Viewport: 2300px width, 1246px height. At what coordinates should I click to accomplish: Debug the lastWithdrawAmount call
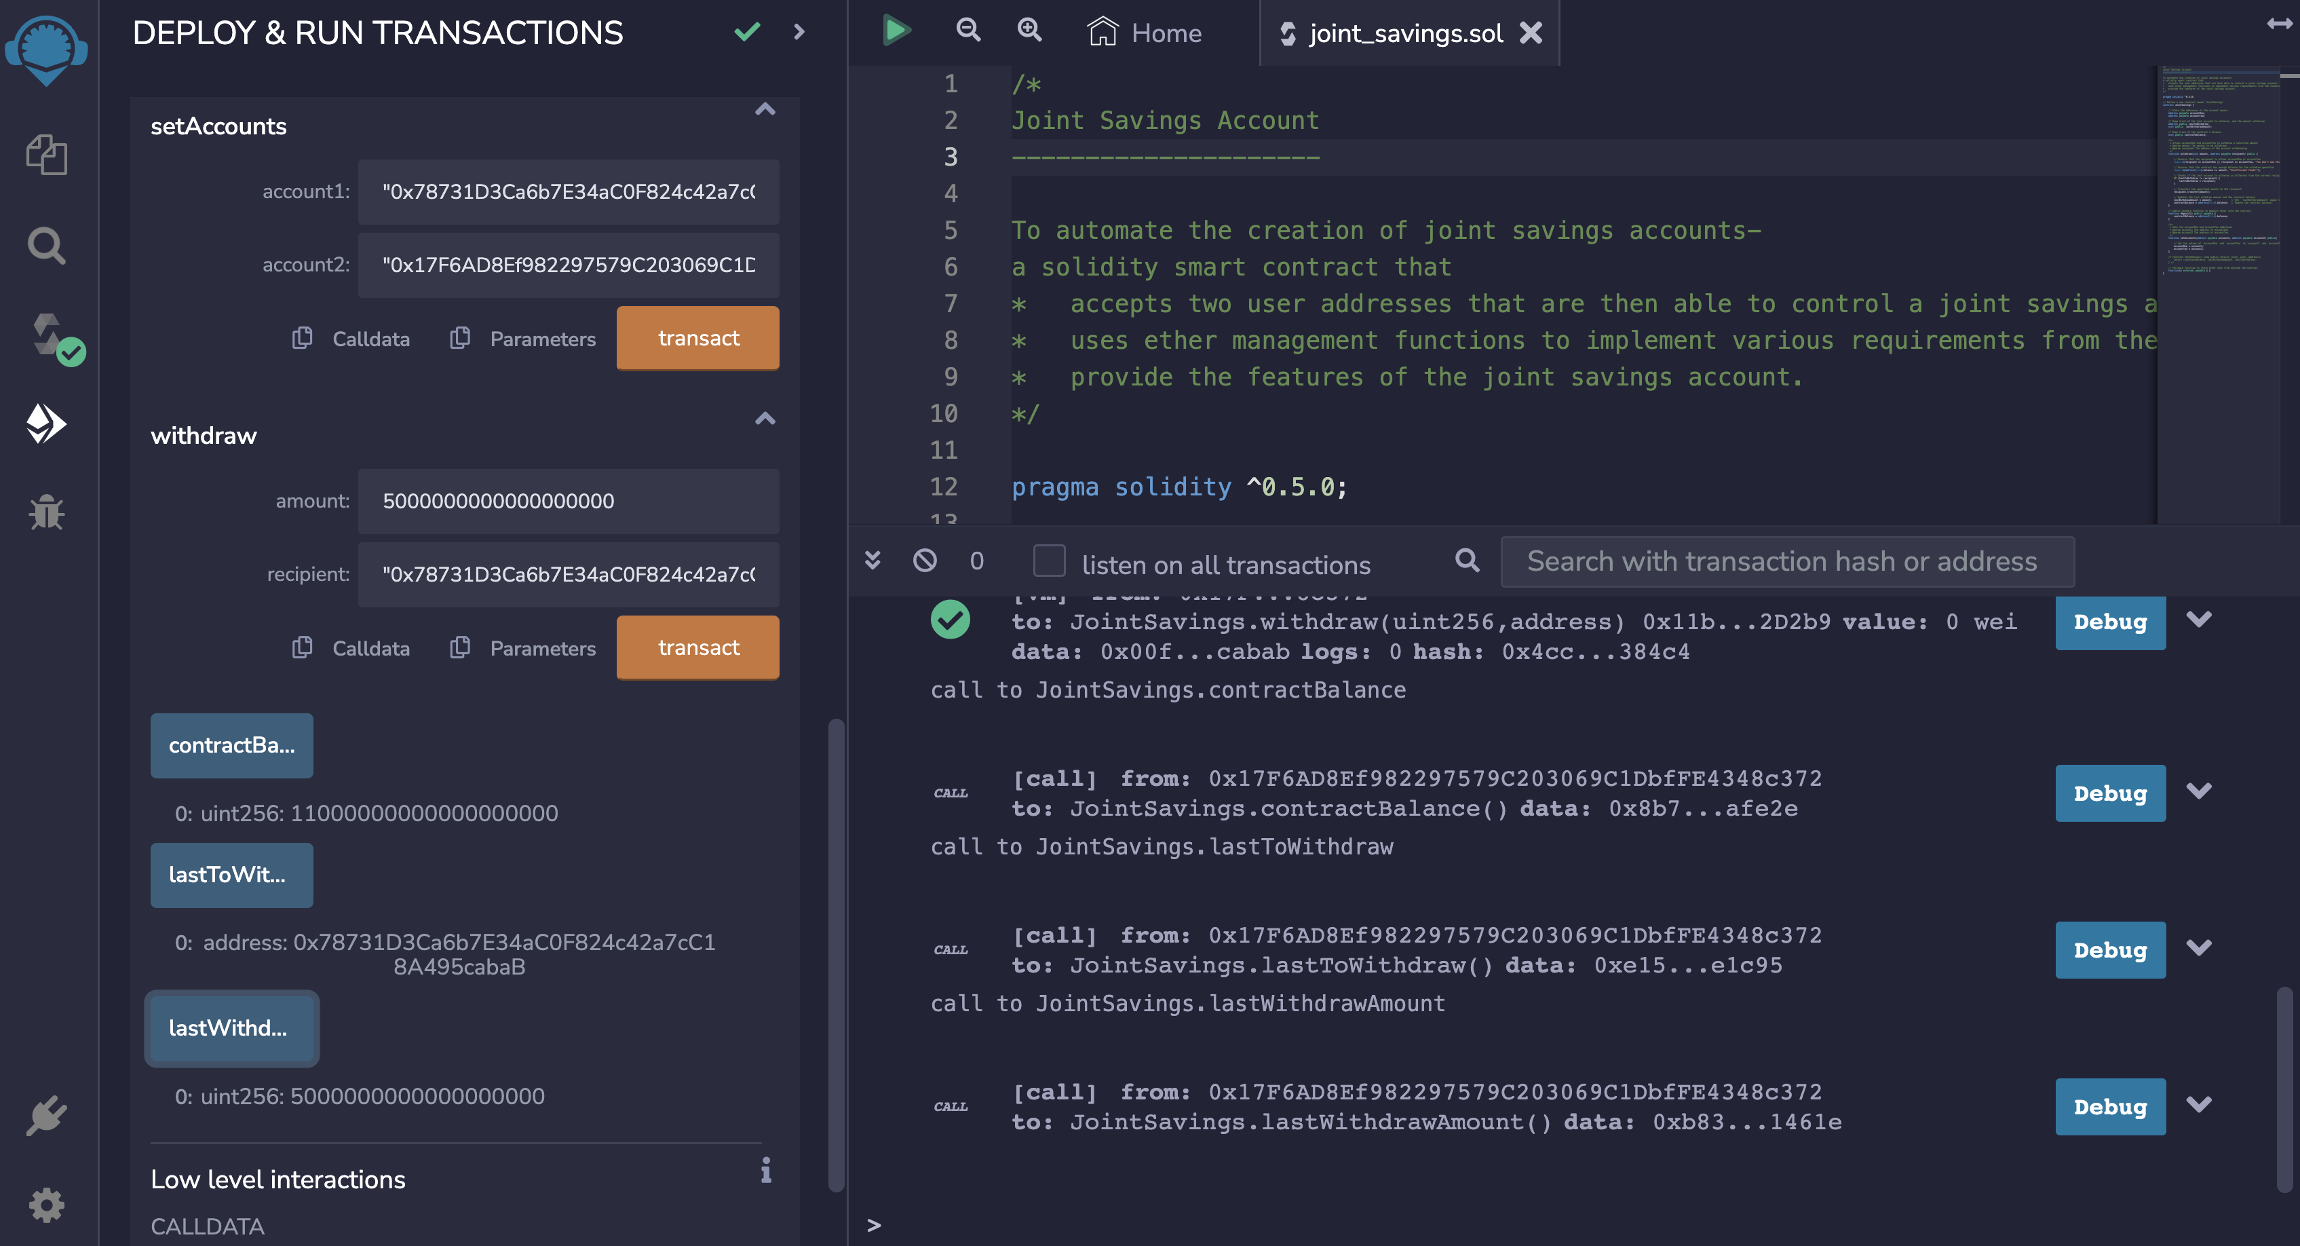2110,1107
